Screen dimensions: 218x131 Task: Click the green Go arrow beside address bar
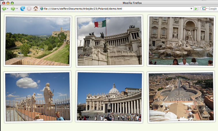point(196,9)
